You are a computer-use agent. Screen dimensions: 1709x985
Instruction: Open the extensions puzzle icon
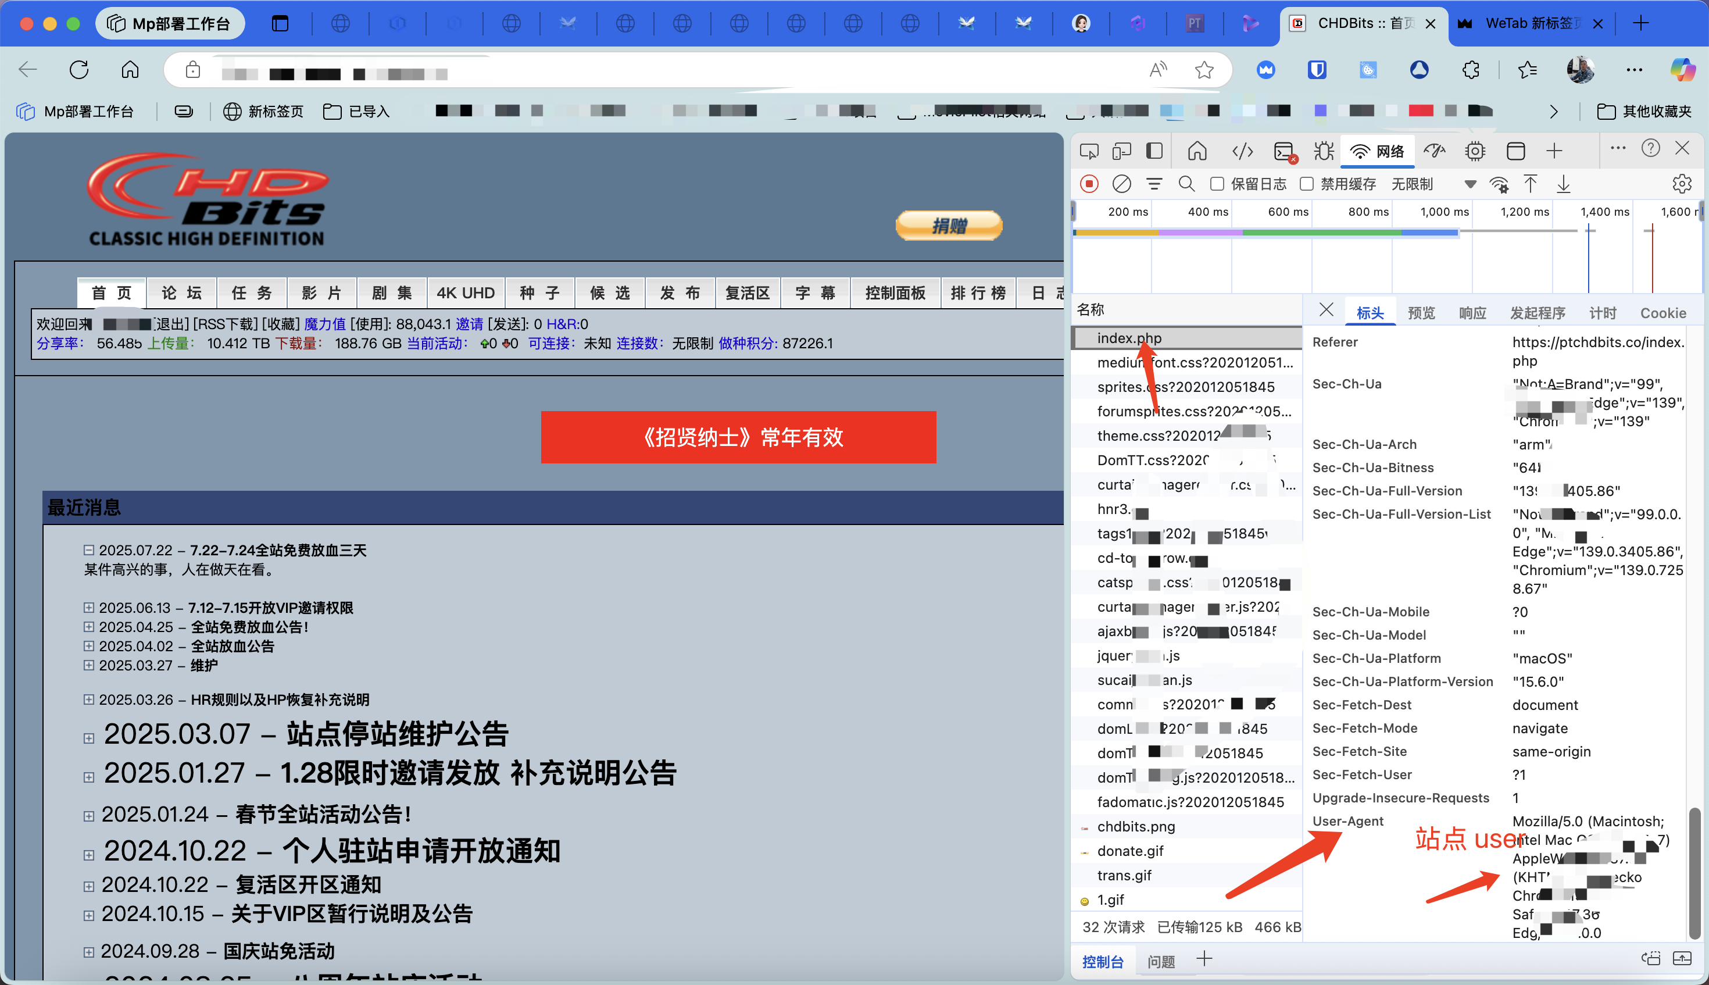click(x=1470, y=70)
